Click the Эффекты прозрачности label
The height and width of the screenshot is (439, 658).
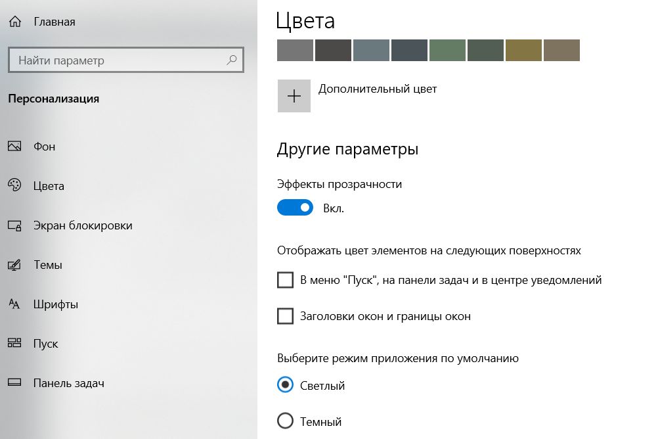click(340, 185)
